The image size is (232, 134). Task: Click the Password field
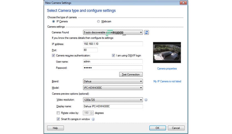pos(113,68)
